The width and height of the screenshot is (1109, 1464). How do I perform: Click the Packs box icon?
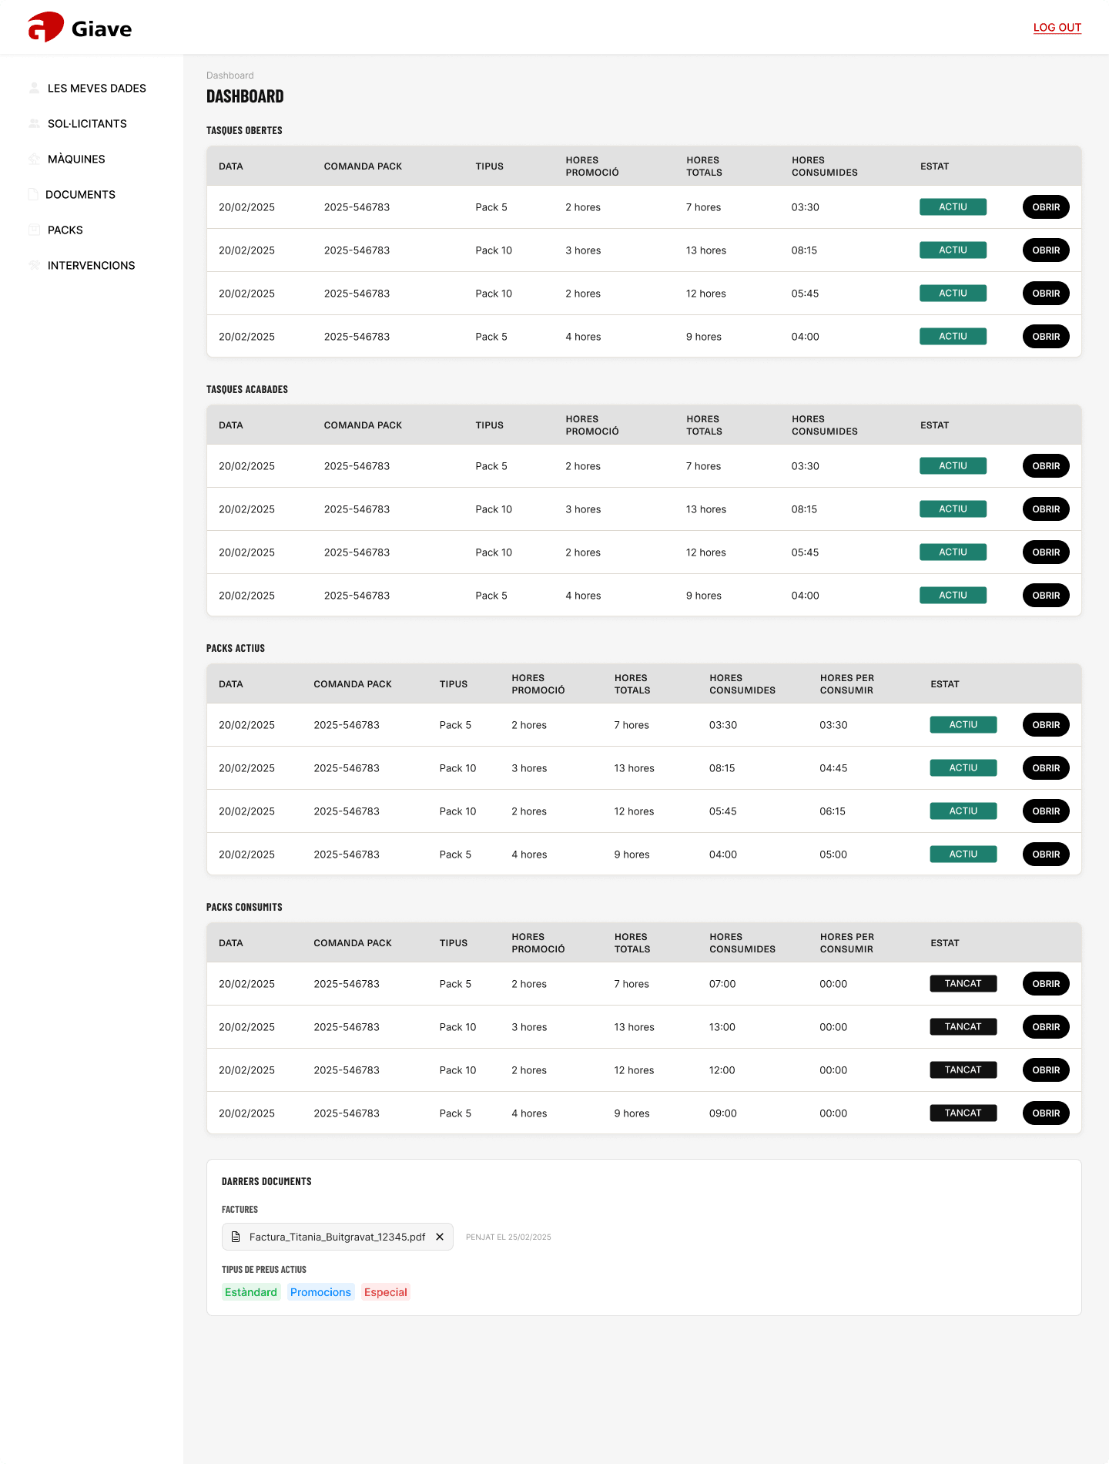pos(34,230)
